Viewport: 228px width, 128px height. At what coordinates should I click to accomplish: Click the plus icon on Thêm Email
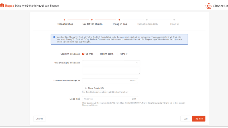pos(86,88)
